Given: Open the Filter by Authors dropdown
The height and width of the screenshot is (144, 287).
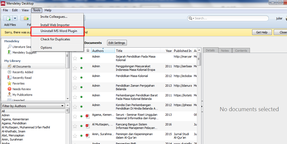Looking at the screenshot, I should (x=33, y=106).
